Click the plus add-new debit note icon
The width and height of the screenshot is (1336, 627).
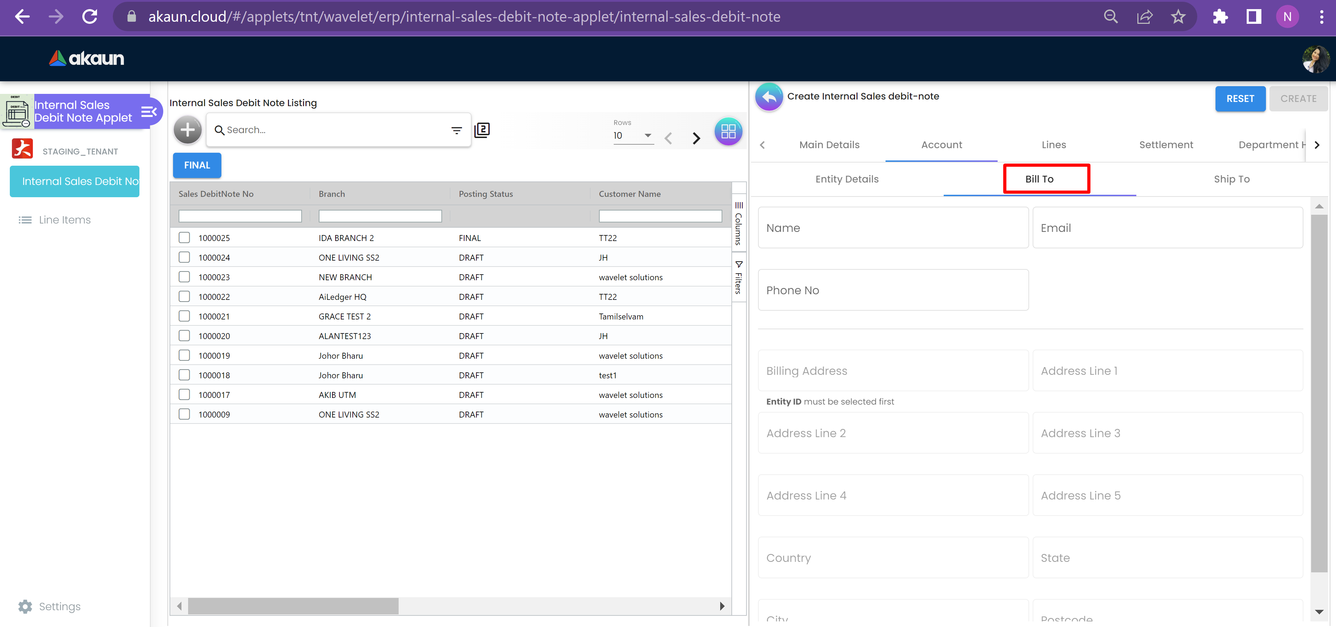coord(187,130)
